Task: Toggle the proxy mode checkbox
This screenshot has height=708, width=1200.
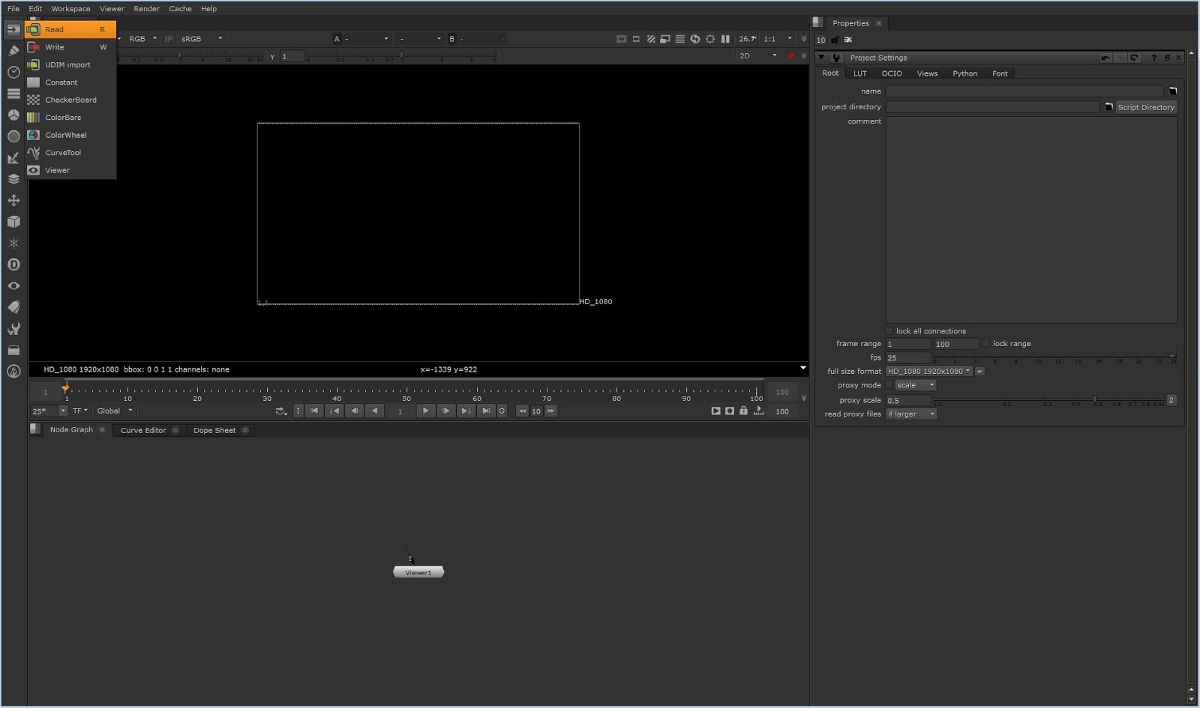Action: pos(889,384)
